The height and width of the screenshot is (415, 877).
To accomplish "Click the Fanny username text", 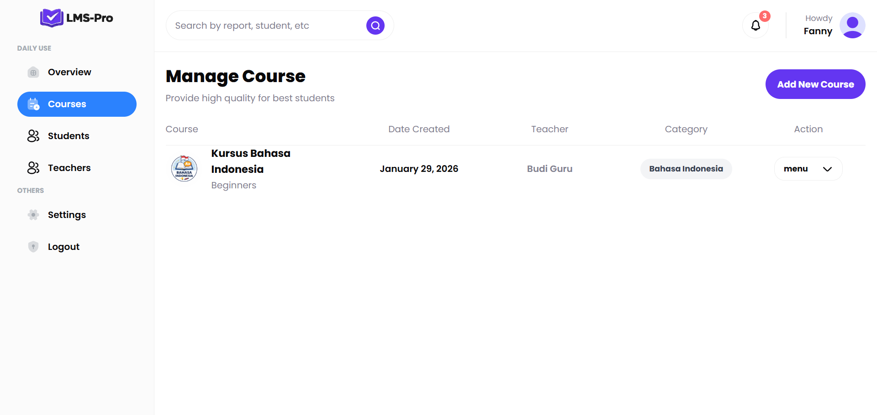I will click(818, 31).
